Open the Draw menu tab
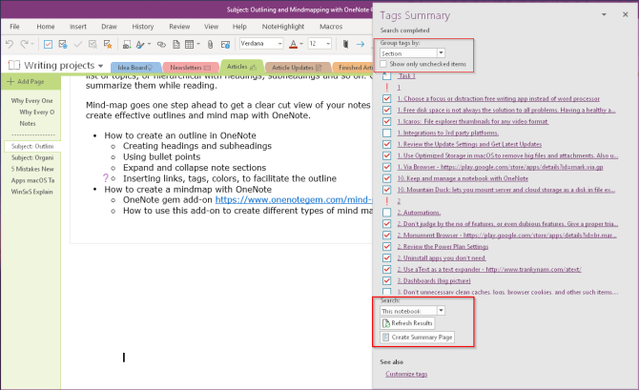The width and height of the screenshot is (639, 390). (x=110, y=27)
